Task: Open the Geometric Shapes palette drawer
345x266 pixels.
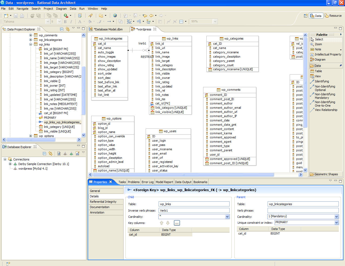Action: [326, 174]
